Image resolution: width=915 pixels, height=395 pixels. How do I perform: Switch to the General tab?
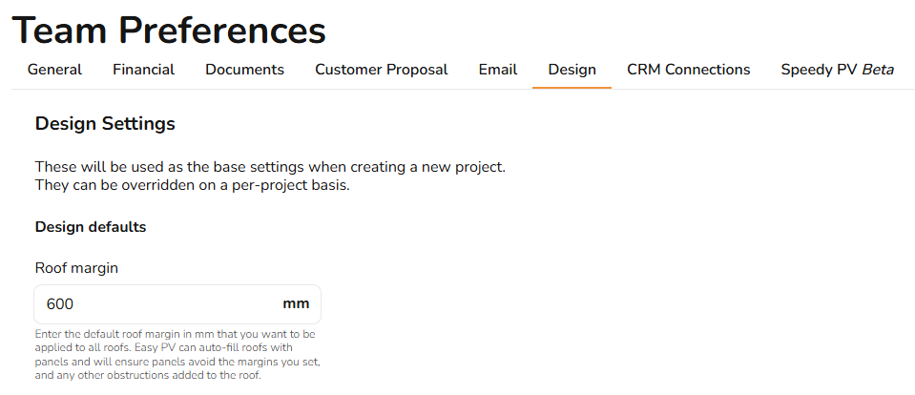54,70
